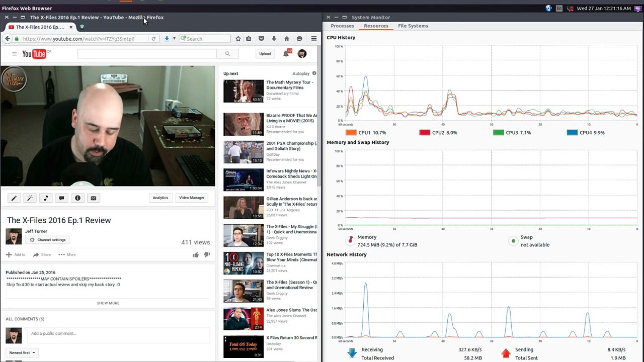
Task: Click Jeff Turner channel name
Action: coord(36,231)
